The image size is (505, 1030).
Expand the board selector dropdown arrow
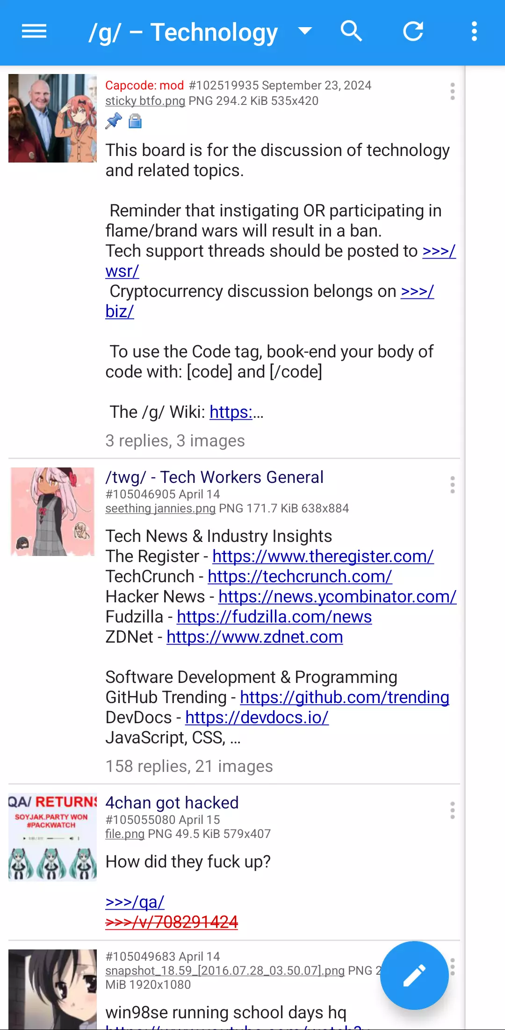click(x=305, y=31)
